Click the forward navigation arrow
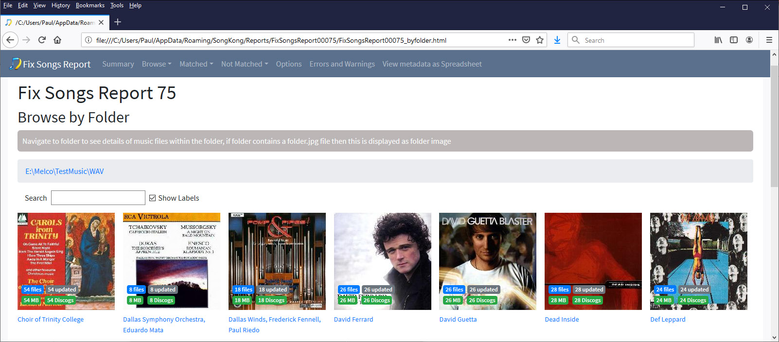Viewport: 779px width, 342px height. 26,40
